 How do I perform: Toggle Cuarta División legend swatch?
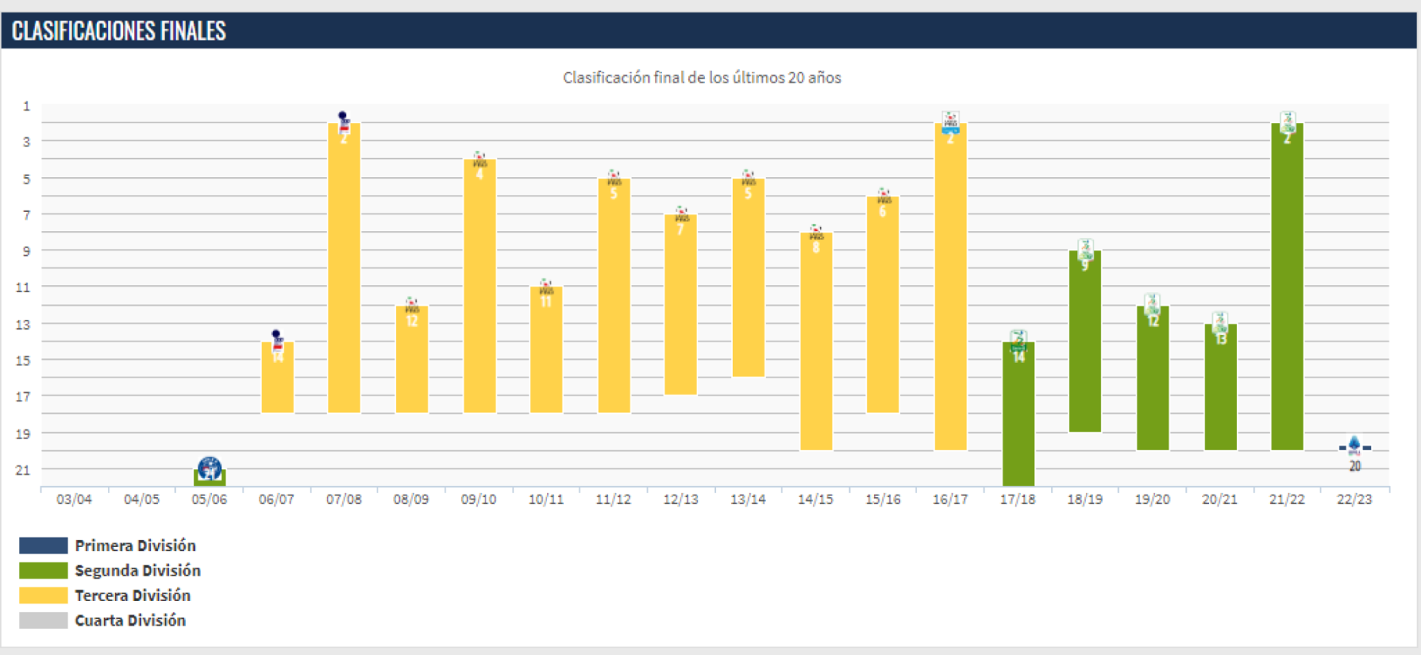[43, 620]
